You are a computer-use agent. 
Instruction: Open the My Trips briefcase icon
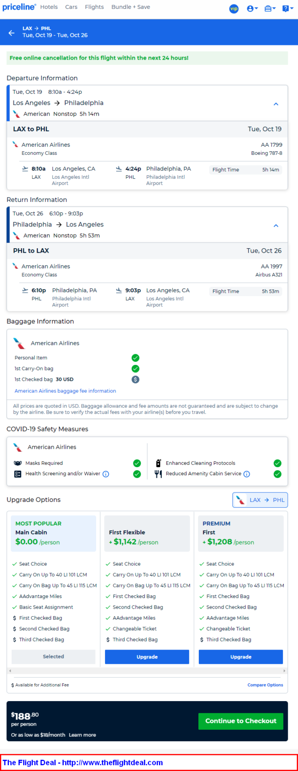coord(270,8)
